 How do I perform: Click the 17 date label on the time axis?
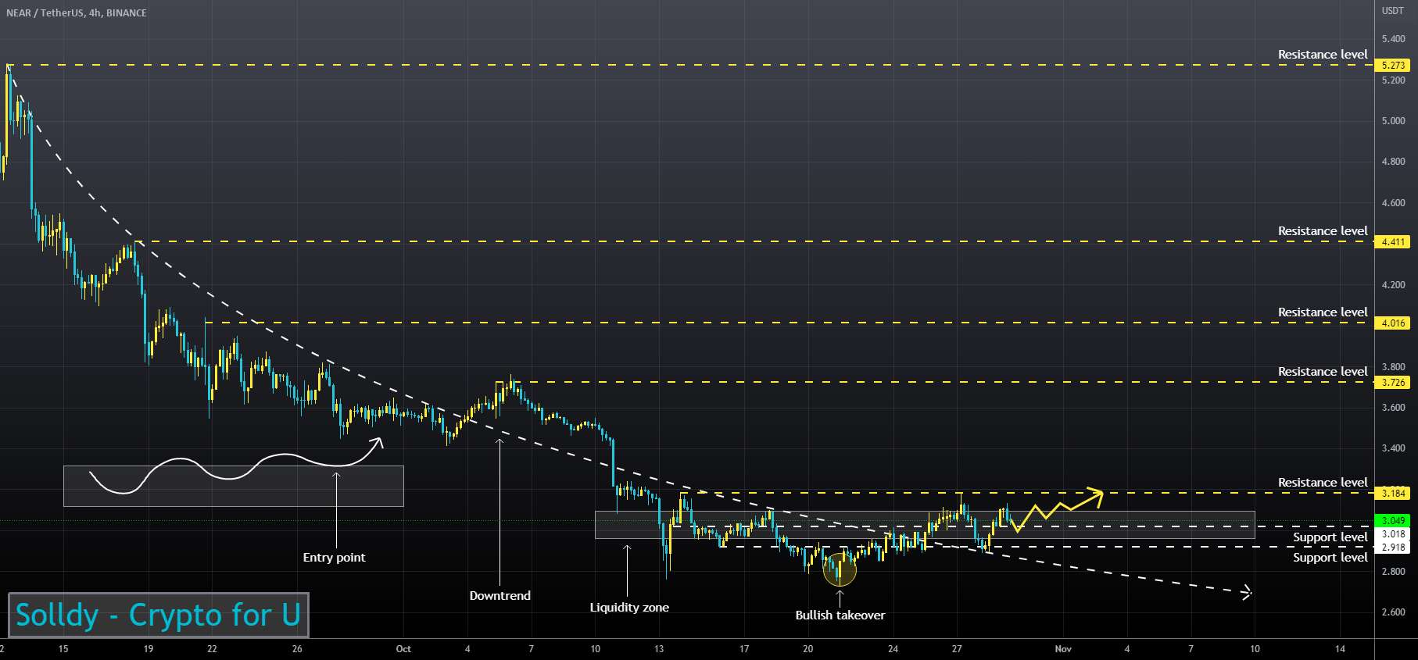[744, 649]
